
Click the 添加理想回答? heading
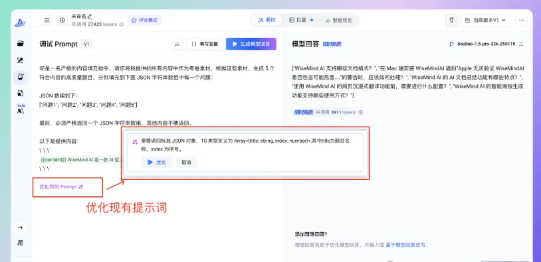tap(311, 234)
